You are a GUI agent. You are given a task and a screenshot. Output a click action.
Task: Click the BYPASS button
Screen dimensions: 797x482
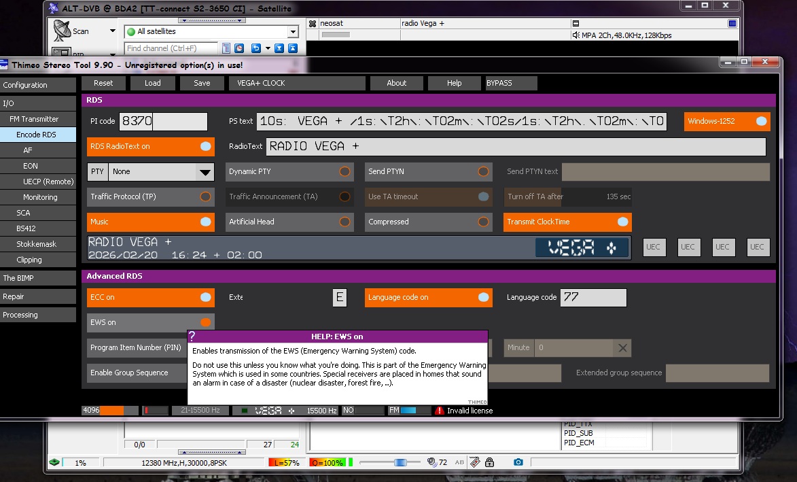coord(512,83)
